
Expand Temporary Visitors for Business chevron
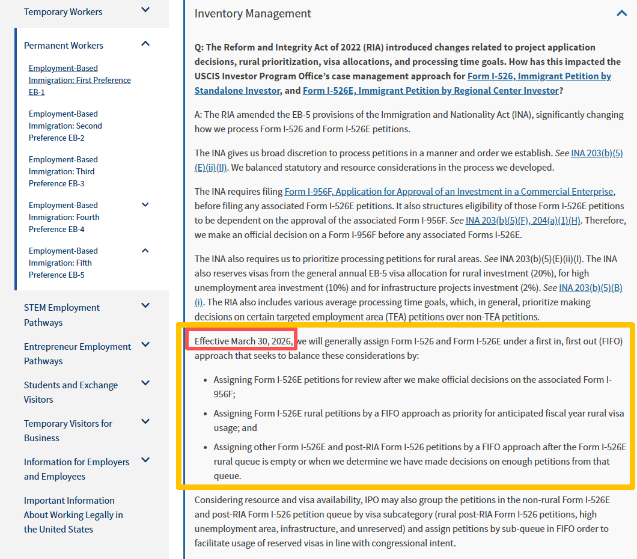(x=145, y=422)
